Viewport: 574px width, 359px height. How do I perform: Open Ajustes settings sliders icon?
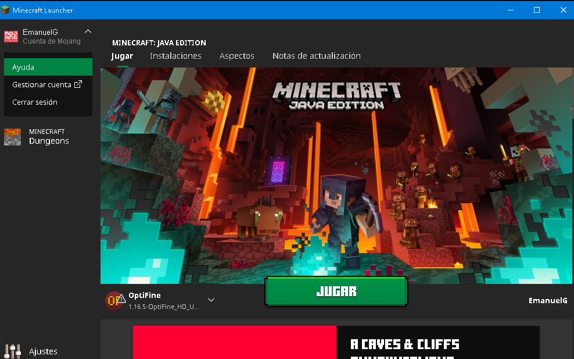click(x=12, y=351)
